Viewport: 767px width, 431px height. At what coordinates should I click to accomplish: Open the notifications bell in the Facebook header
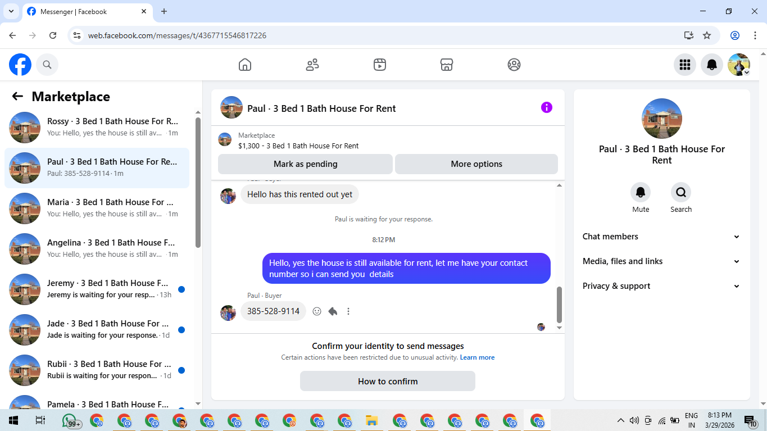pos(712,65)
